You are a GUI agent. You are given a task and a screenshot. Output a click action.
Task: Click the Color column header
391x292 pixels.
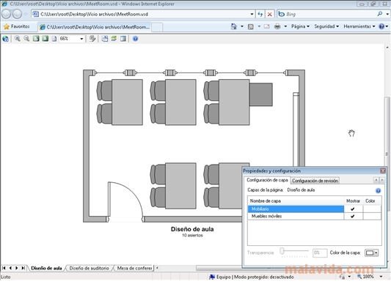click(x=370, y=201)
